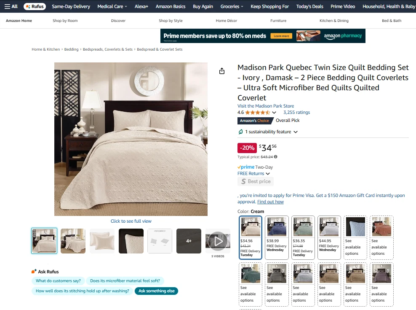
Task: Expand the 1 sustainability feature chevron
Action: click(296, 132)
